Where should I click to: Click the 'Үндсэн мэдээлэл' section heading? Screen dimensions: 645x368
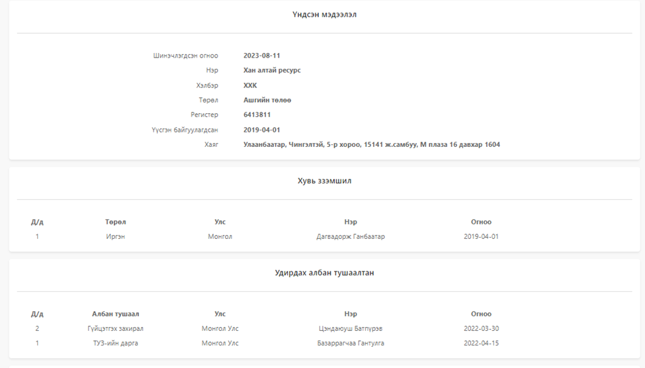[x=324, y=15]
